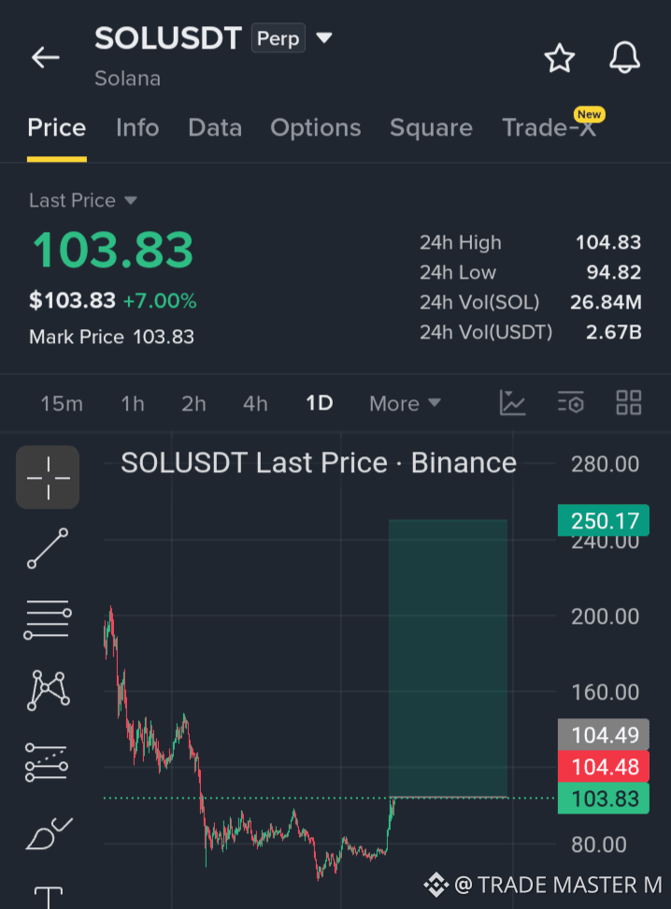Click the 160.00 axis label

[x=605, y=692]
